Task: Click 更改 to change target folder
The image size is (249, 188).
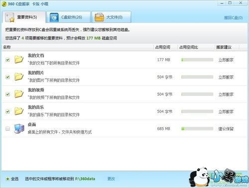Action: [x=111, y=179]
